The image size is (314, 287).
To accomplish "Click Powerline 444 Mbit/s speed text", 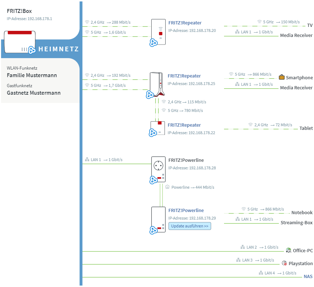I will point(192,187).
